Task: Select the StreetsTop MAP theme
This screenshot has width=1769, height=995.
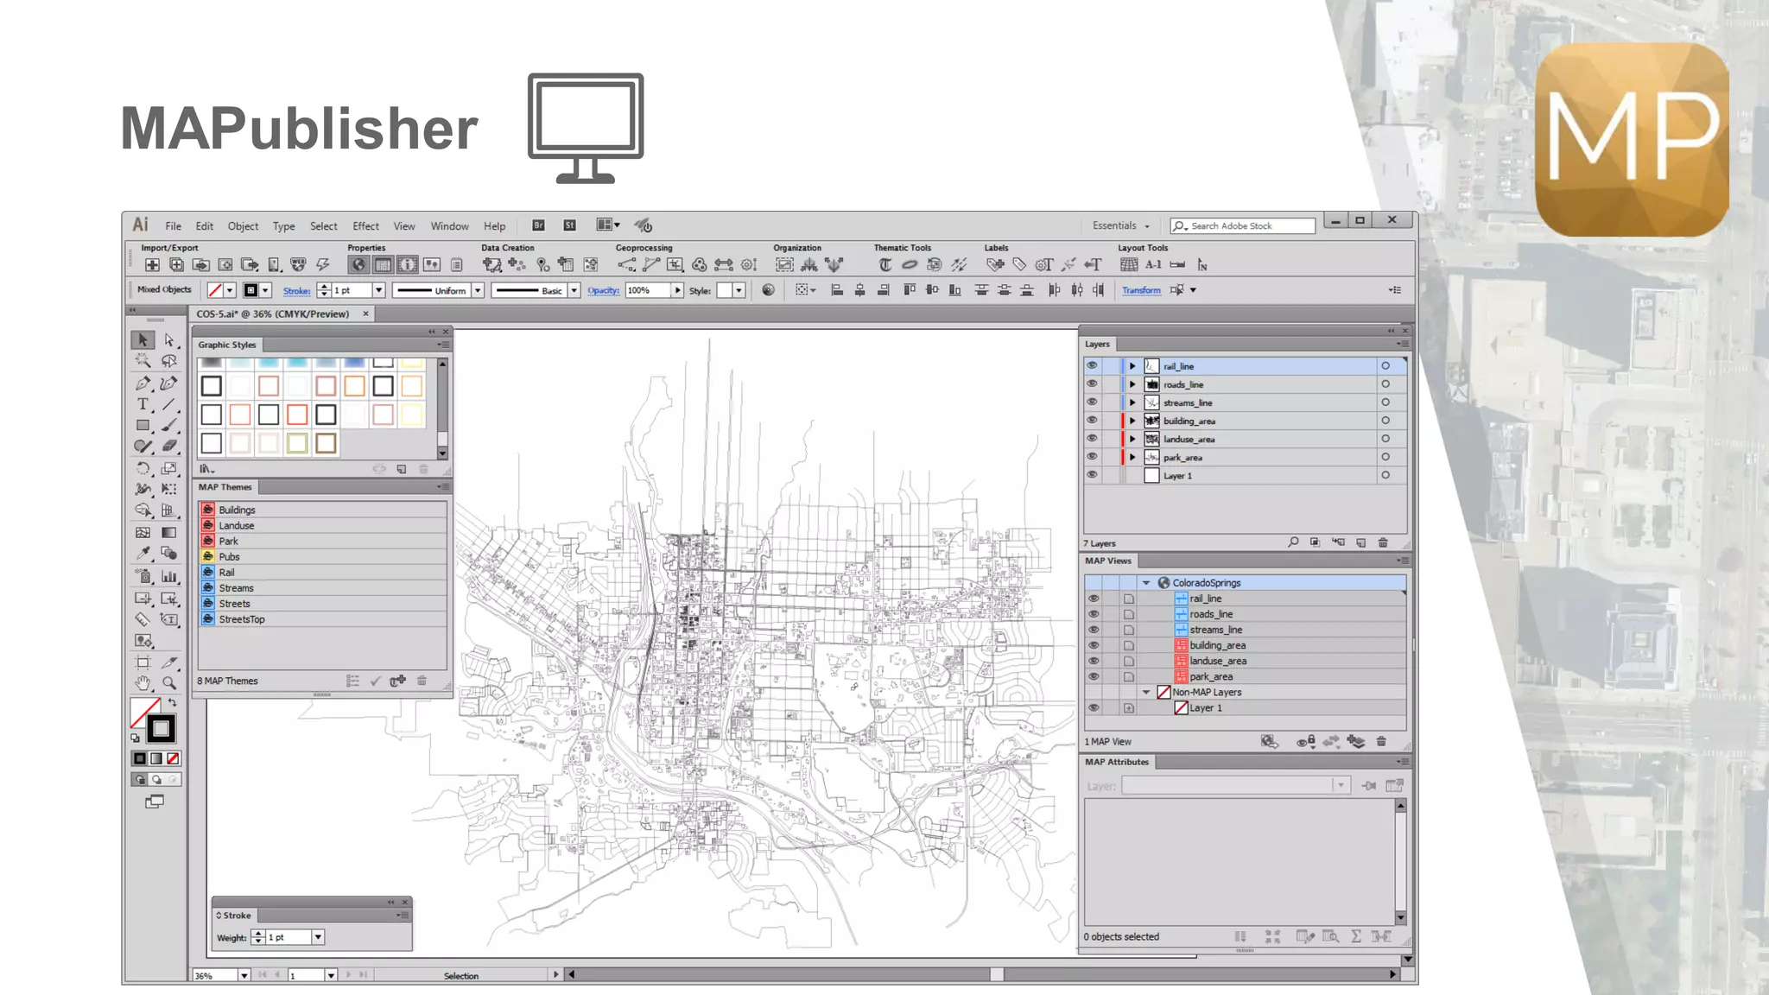Action: point(323,619)
